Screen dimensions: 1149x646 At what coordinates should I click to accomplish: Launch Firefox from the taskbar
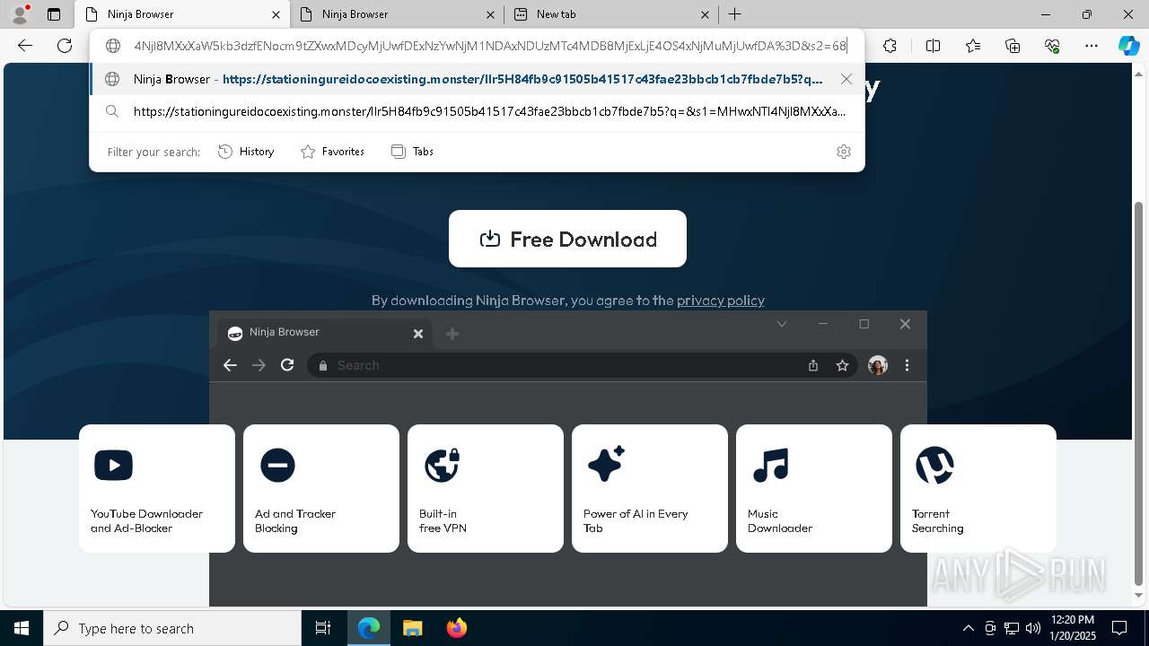click(x=456, y=628)
